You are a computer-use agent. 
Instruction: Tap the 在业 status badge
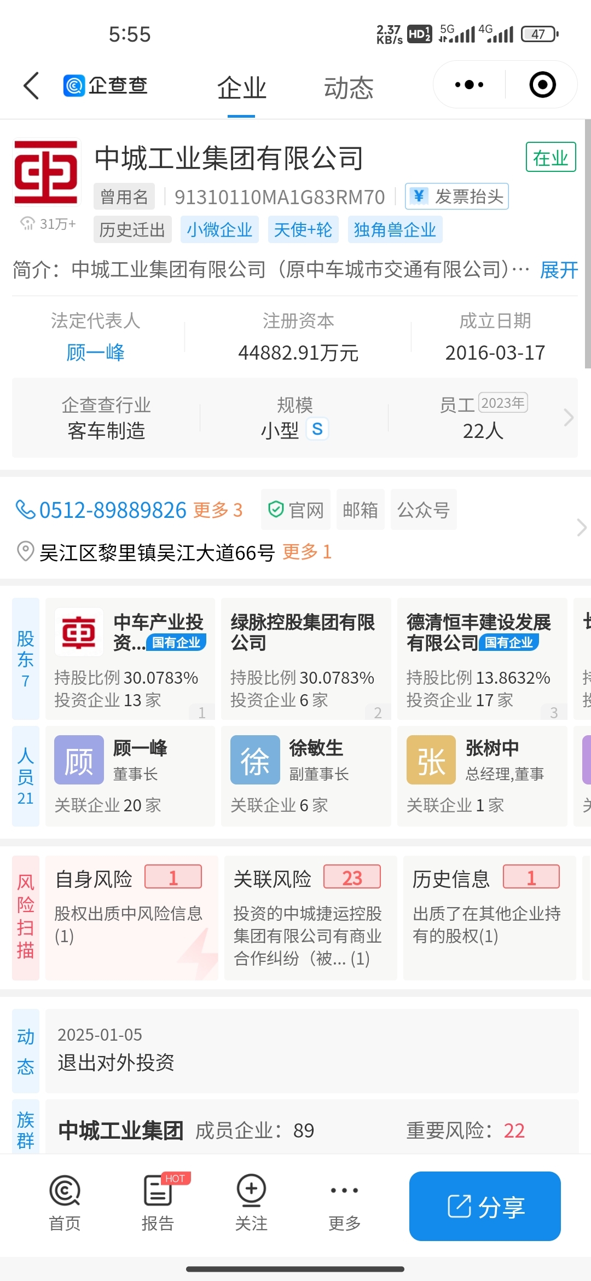551,157
